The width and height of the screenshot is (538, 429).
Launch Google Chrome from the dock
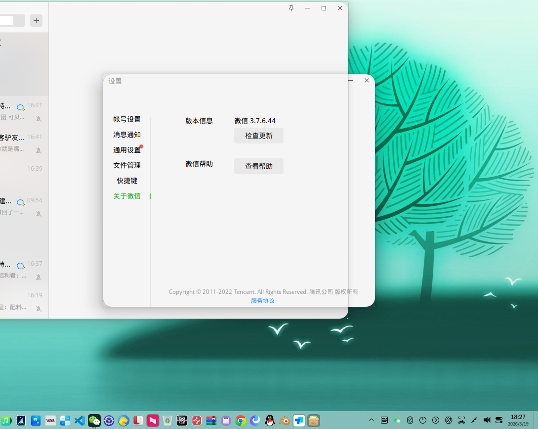click(x=241, y=421)
